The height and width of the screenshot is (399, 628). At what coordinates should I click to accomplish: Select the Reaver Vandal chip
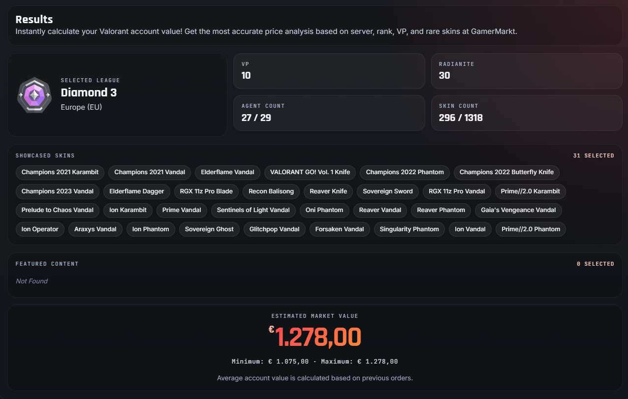coord(380,210)
